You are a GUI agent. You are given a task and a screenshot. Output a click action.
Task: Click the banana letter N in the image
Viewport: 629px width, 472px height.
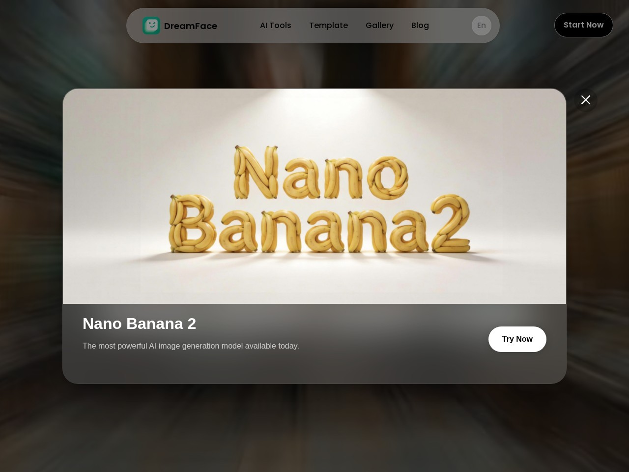256,172
